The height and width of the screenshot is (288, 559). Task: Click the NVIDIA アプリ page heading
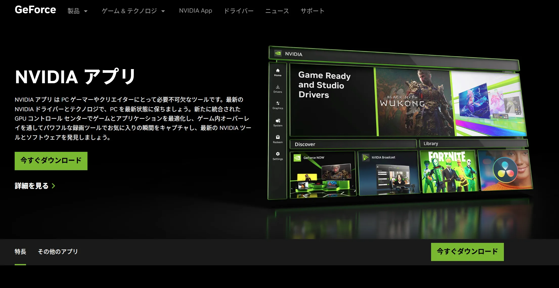75,76
